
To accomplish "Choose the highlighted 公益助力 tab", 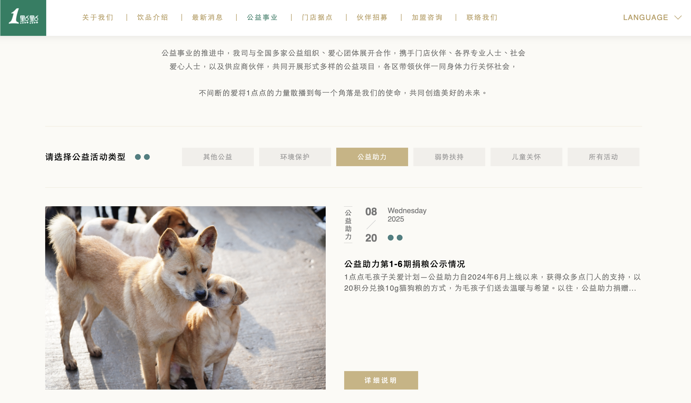I will click(x=372, y=157).
